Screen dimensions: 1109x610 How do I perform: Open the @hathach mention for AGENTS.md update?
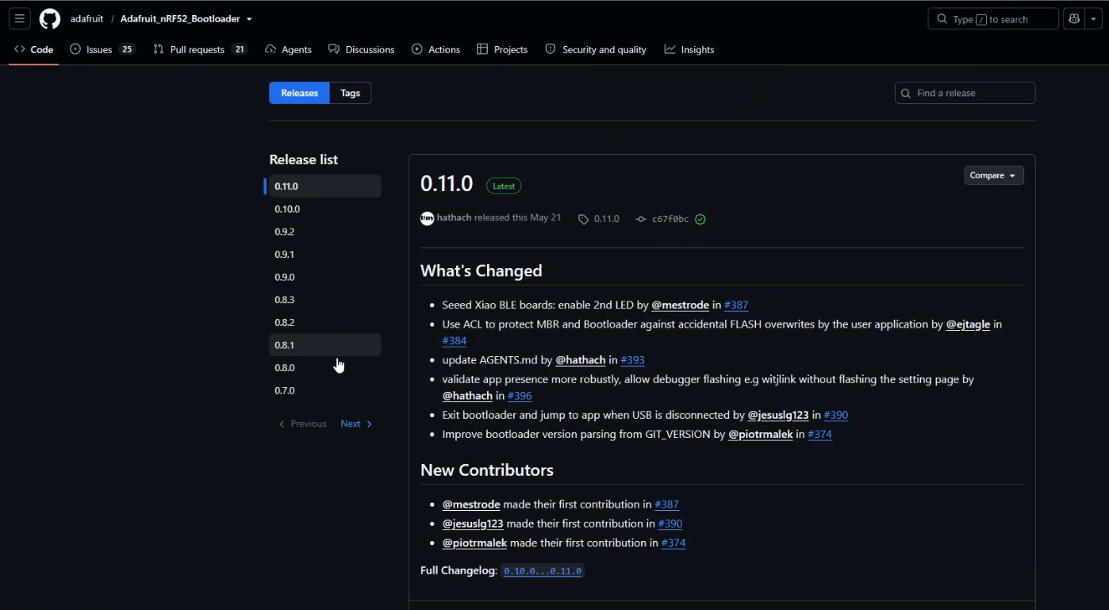tap(581, 360)
